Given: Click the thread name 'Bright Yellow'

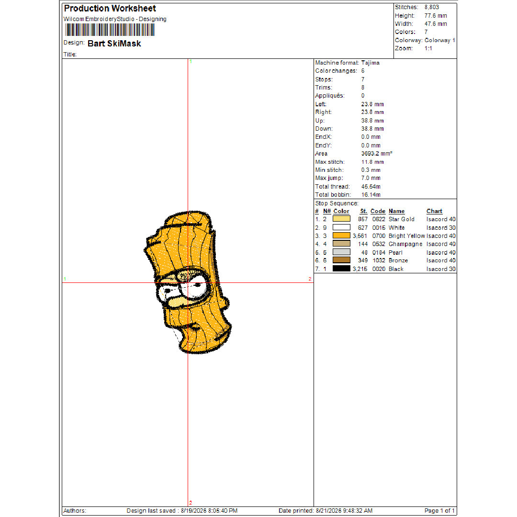Looking at the screenshot, I should pyautogui.click(x=406, y=236).
